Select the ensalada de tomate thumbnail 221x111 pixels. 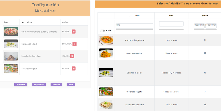[x=11, y=32]
